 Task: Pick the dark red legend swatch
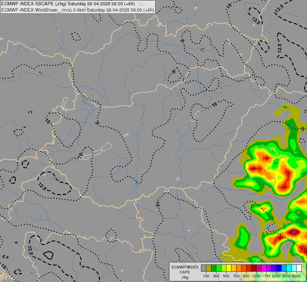click(x=254, y=268)
